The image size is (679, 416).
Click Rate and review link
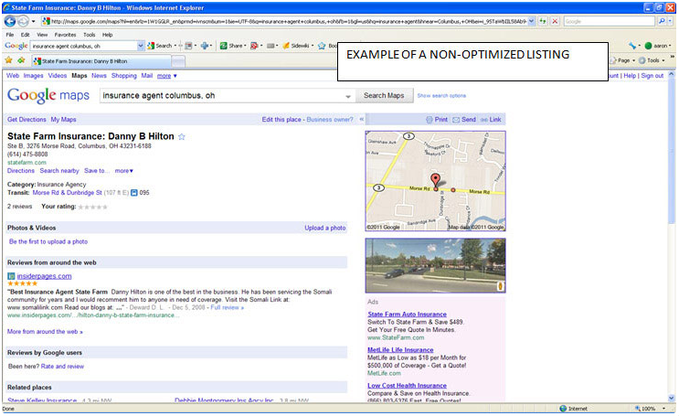tap(62, 367)
